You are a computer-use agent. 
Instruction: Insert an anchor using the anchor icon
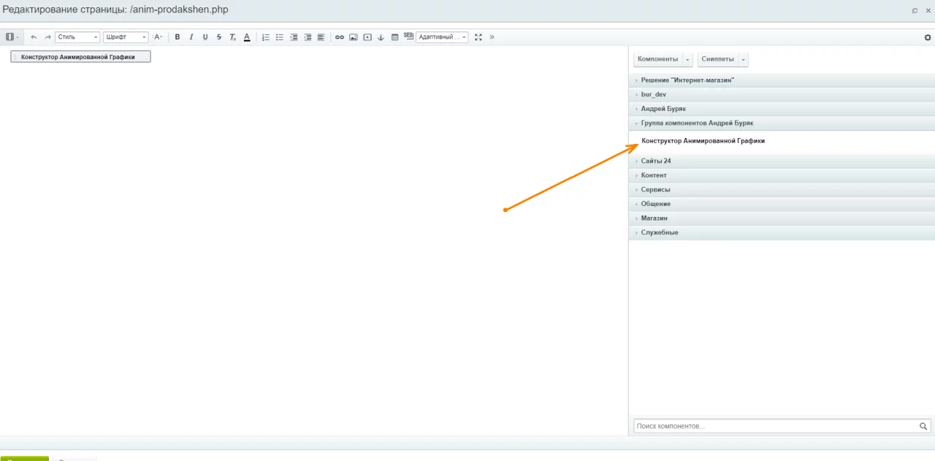point(381,37)
